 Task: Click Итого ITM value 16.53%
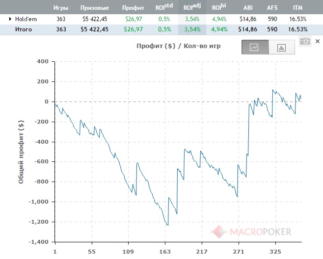click(297, 29)
